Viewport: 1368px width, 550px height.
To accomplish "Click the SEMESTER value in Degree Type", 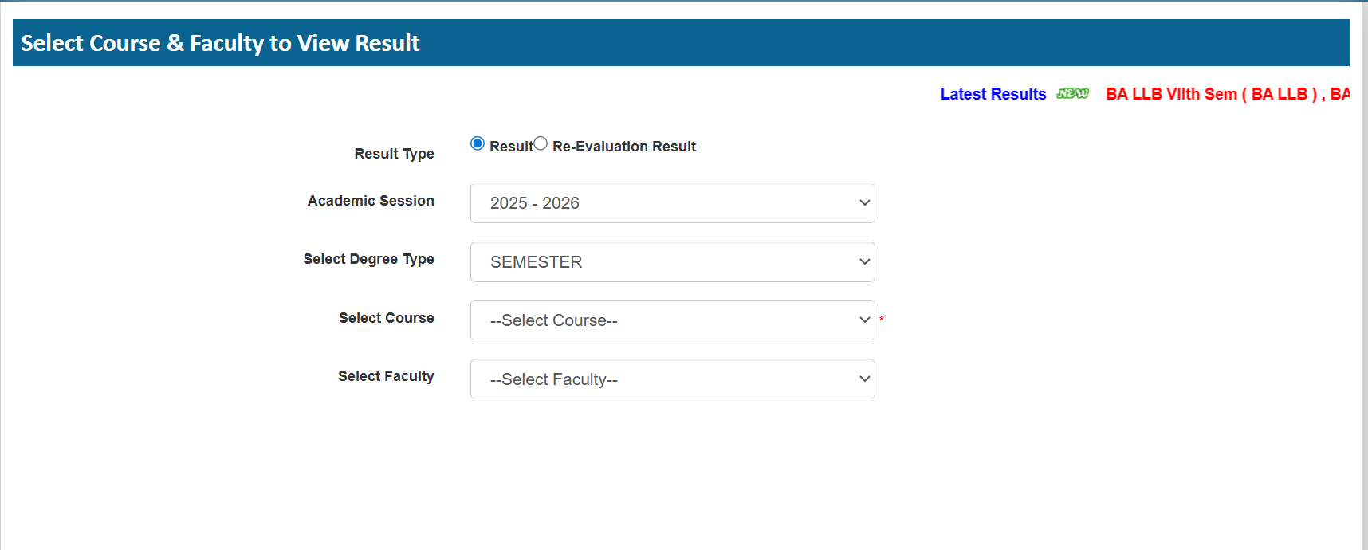I will pyautogui.click(x=534, y=261).
